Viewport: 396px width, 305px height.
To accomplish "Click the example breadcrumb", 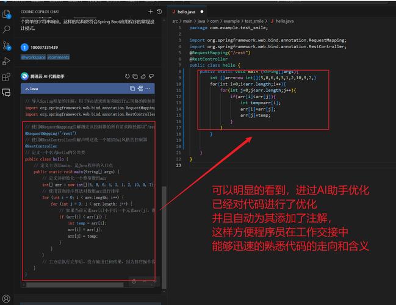I will (x=232, y=21).
